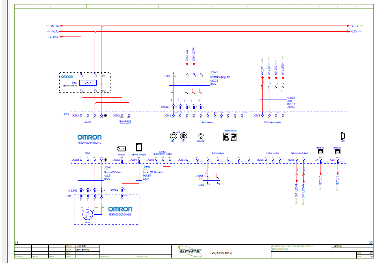The width and height of the screenshot is (377, 263).
Task: Select the OMRON R88D-KN04H-ECT-L drive label
Action: pos(89,138)
